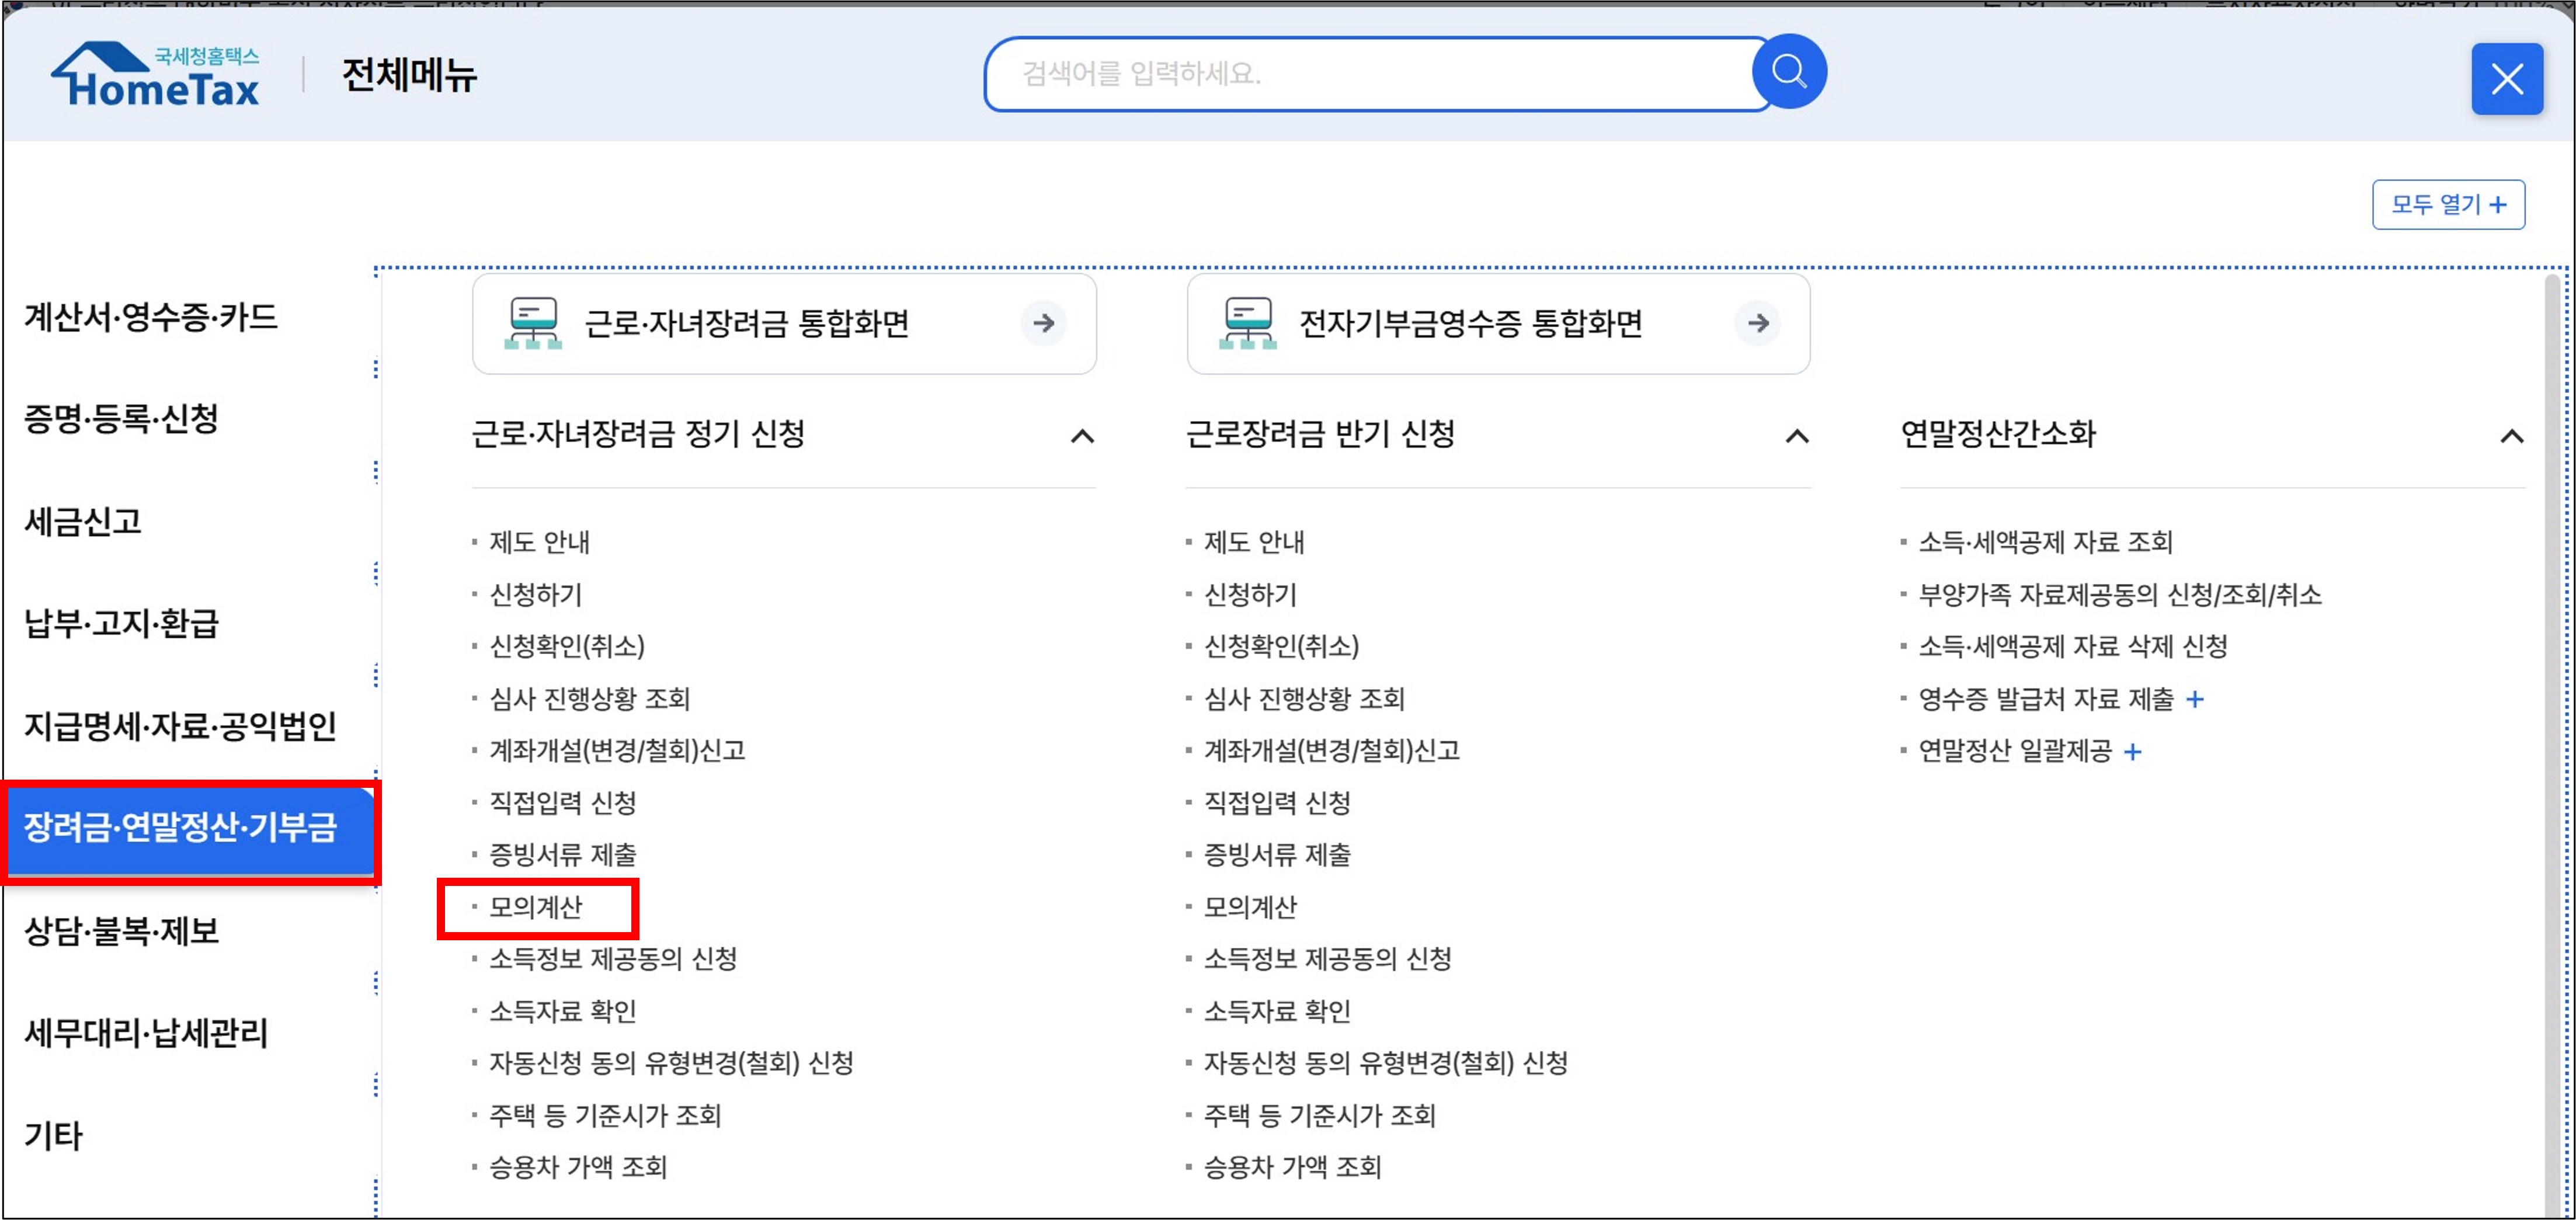Screen dimensions: 2576x1220
Task: Select 상담·불복·제보 in the left menu
Action: click(121, 931)
